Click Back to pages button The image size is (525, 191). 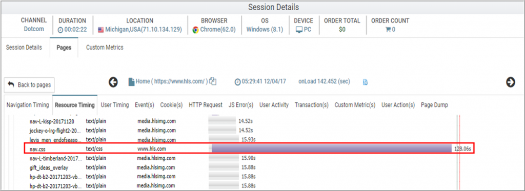point(29,85)
